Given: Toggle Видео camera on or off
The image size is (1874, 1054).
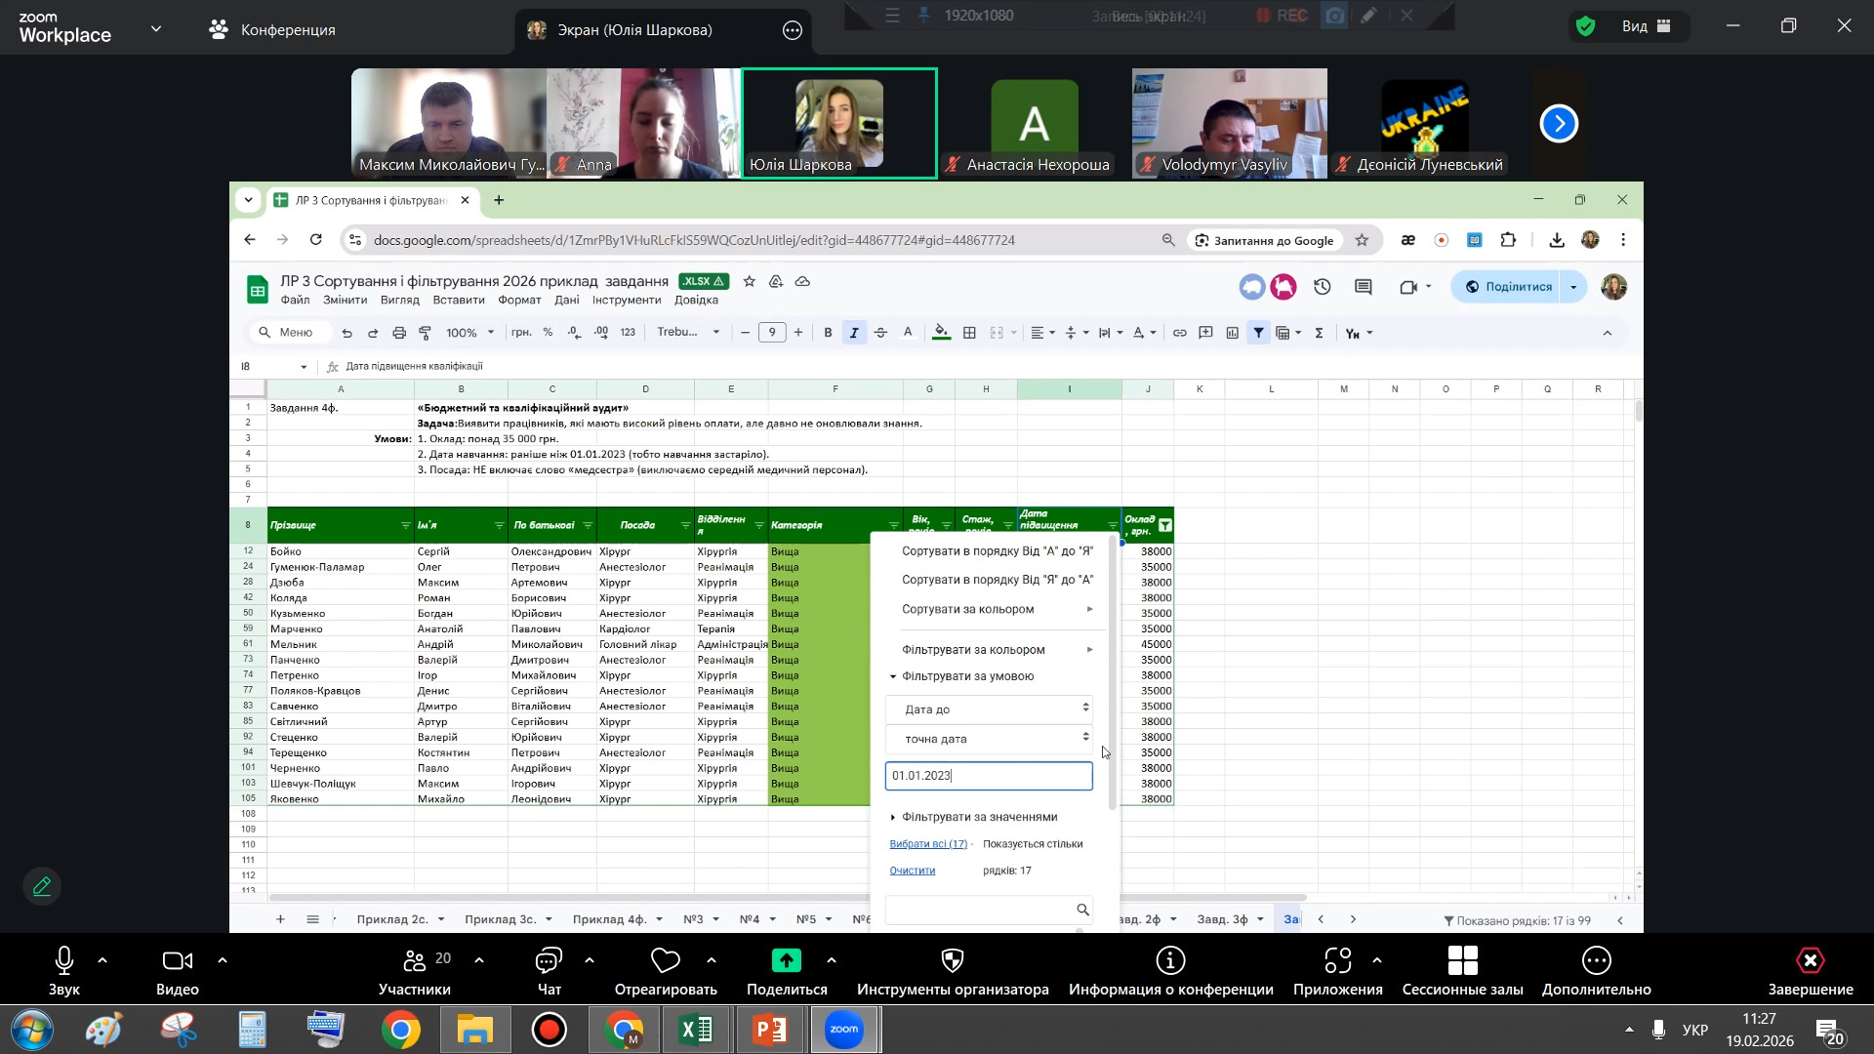Looking at the screenshot, I should (x=177, y=961).
